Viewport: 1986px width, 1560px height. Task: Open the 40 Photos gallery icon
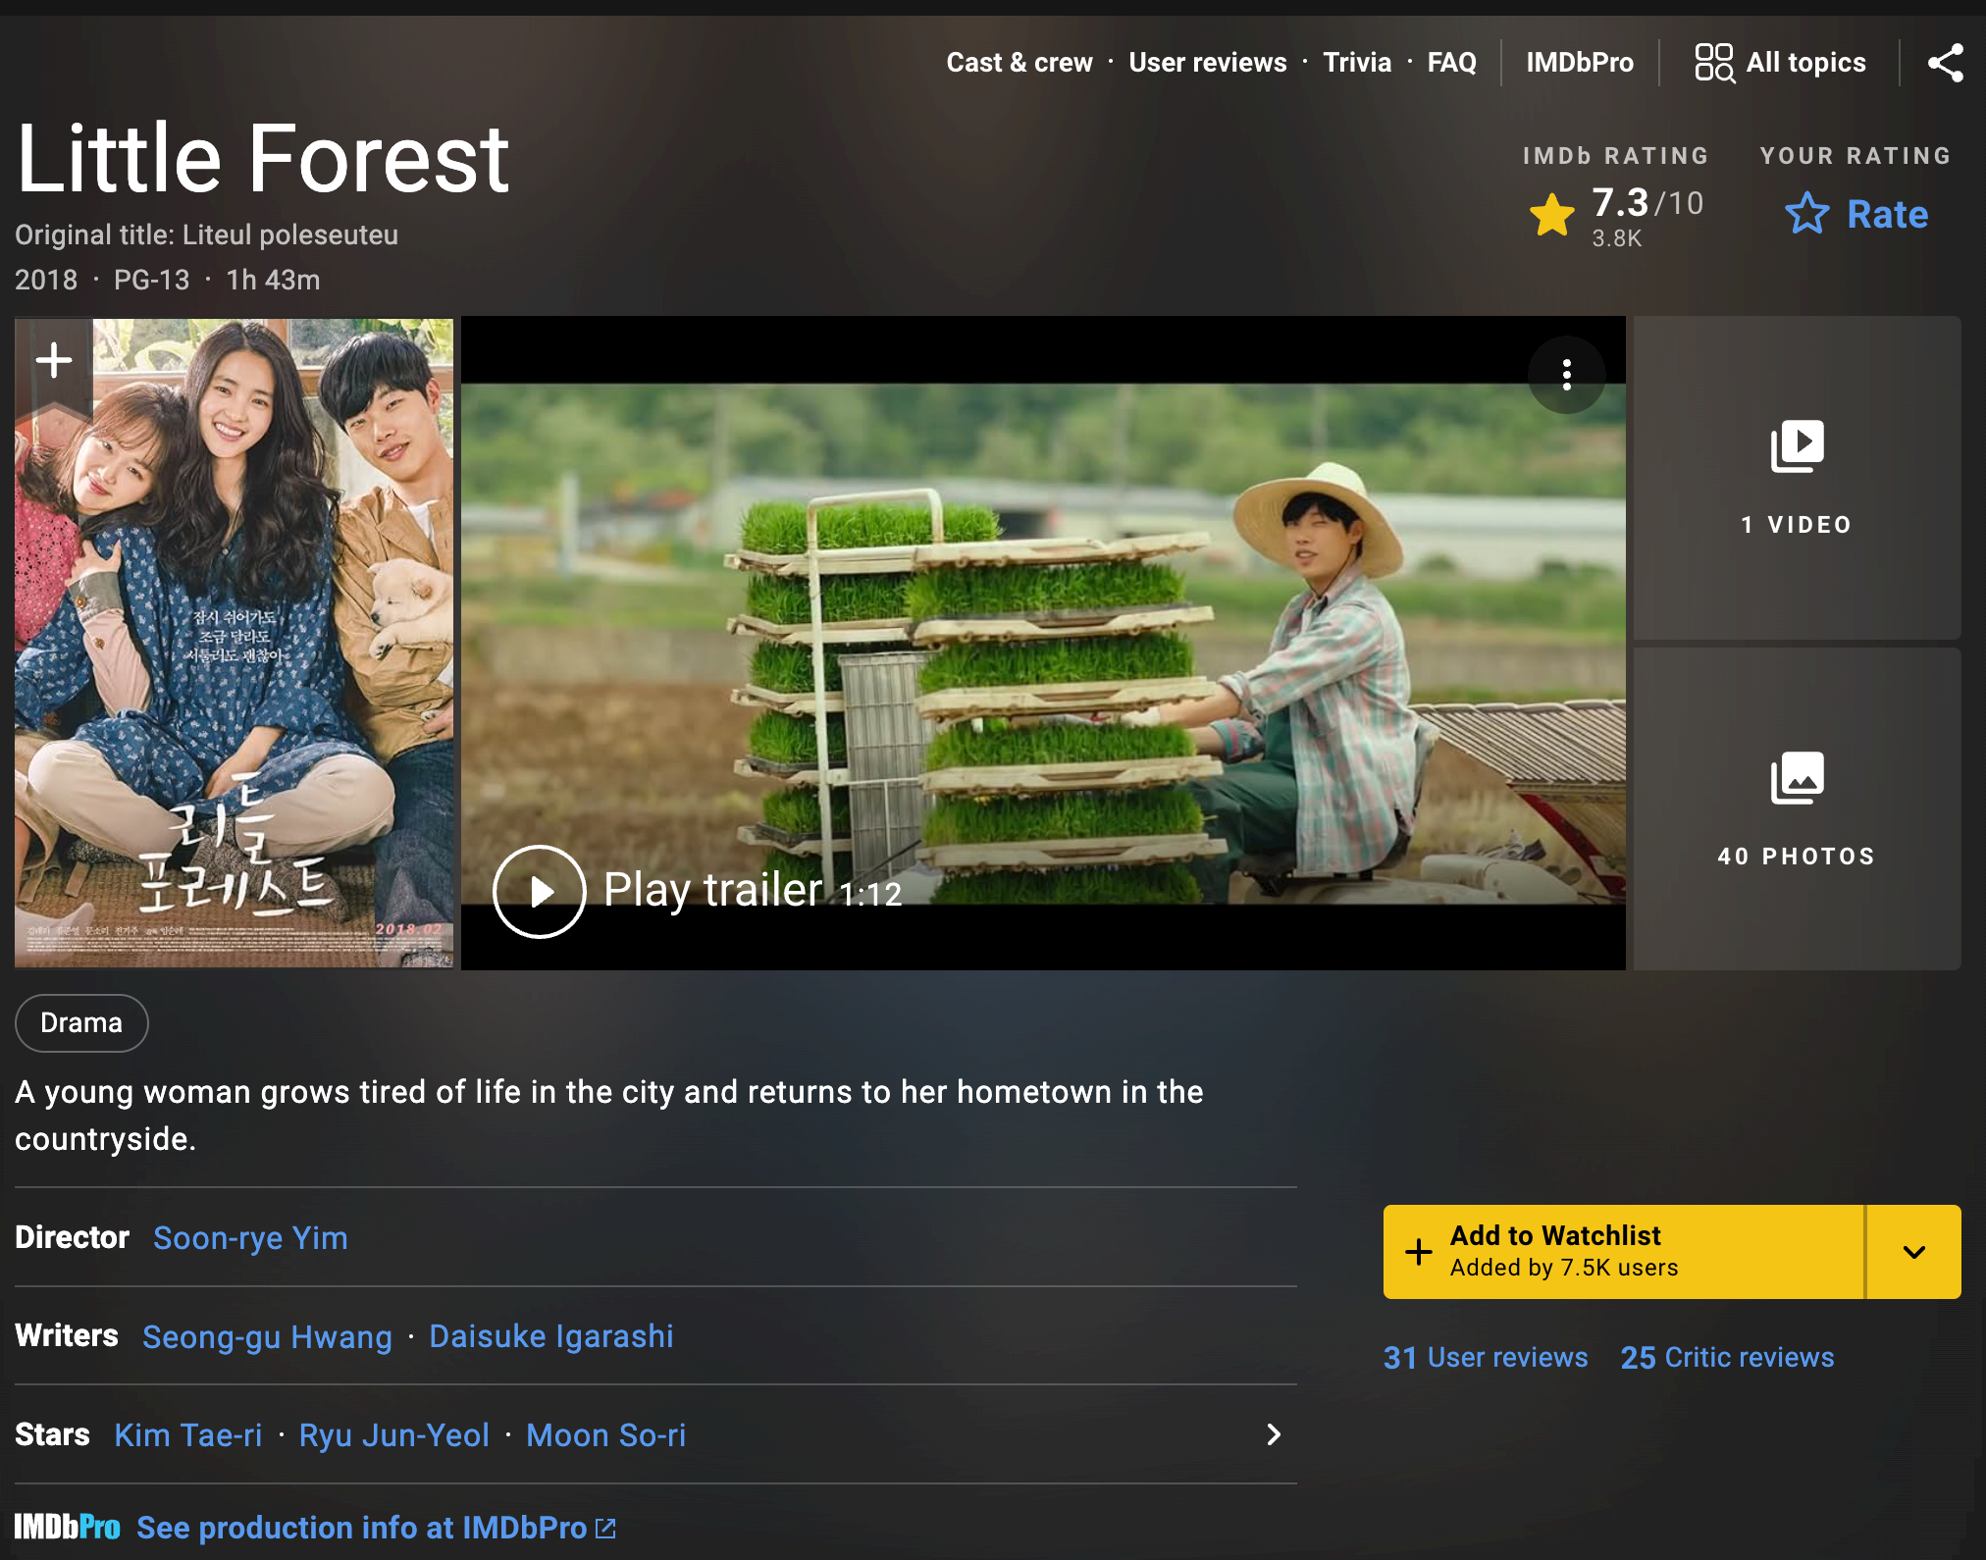point(1797,778)
